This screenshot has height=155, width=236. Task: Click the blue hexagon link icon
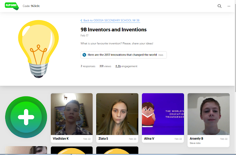(x=84, y=55)
